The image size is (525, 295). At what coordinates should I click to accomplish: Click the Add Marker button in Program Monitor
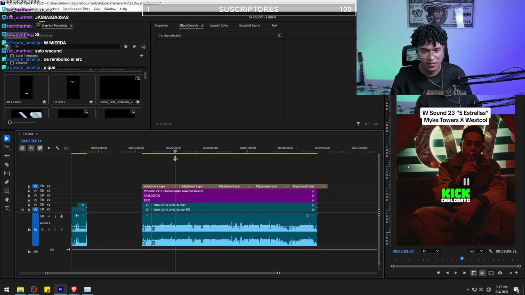point(438,273)
